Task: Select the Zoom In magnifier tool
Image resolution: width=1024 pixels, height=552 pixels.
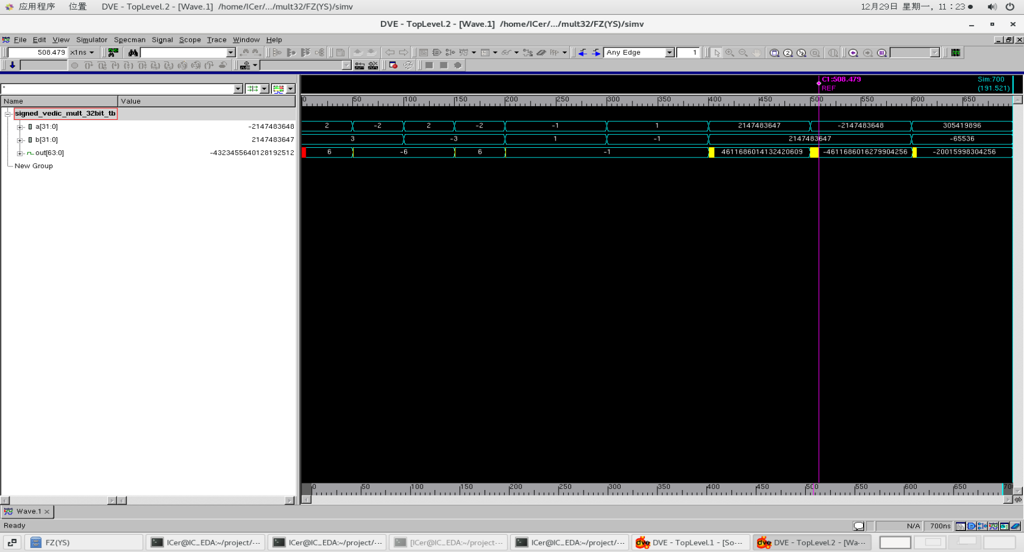Action: (x=729, y=52)
